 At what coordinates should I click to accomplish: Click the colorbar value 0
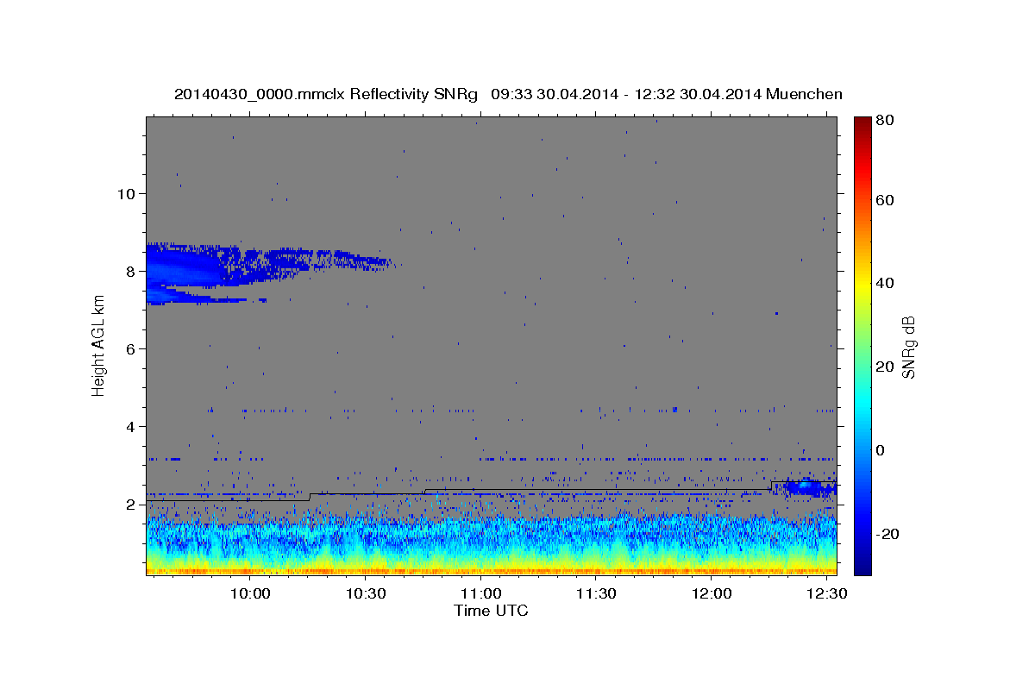(880, 450)
